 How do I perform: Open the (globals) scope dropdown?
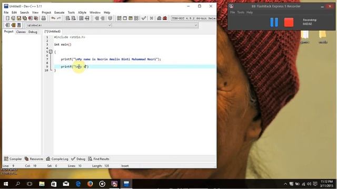coord(68,25)
